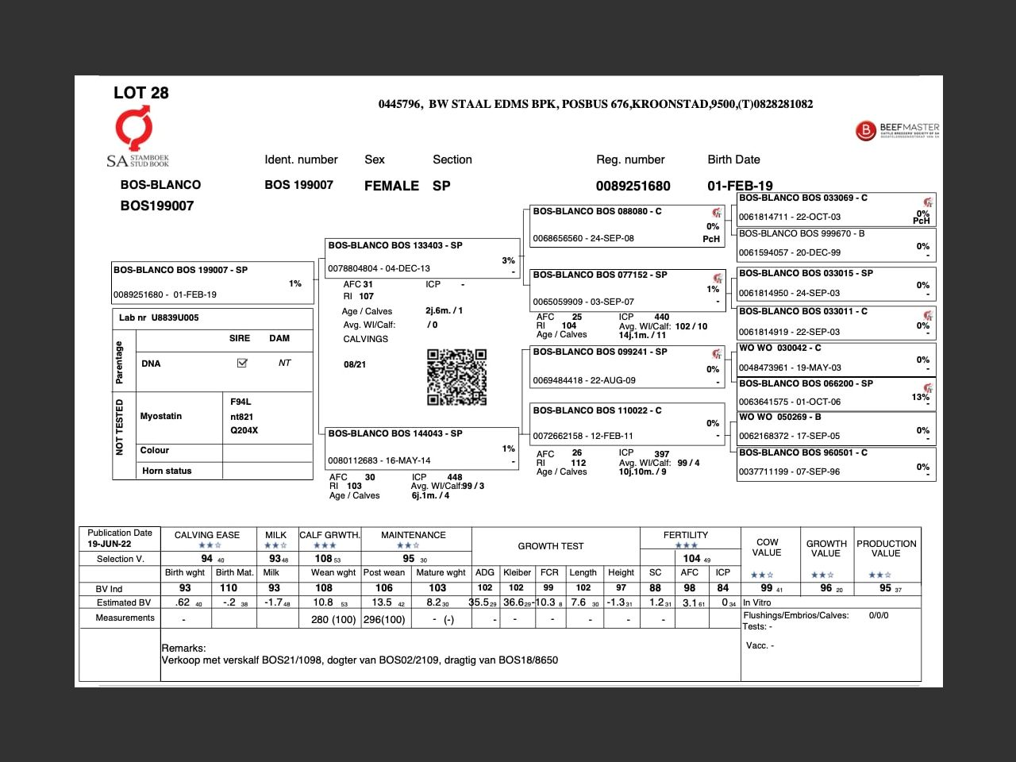Click the QR code in the pedigree
Image resolution: width=1016 pixels, height=762 pixels.
[456, 376]
